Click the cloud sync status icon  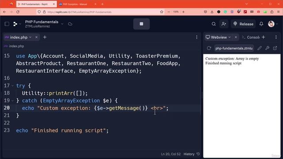pos(70,24)
